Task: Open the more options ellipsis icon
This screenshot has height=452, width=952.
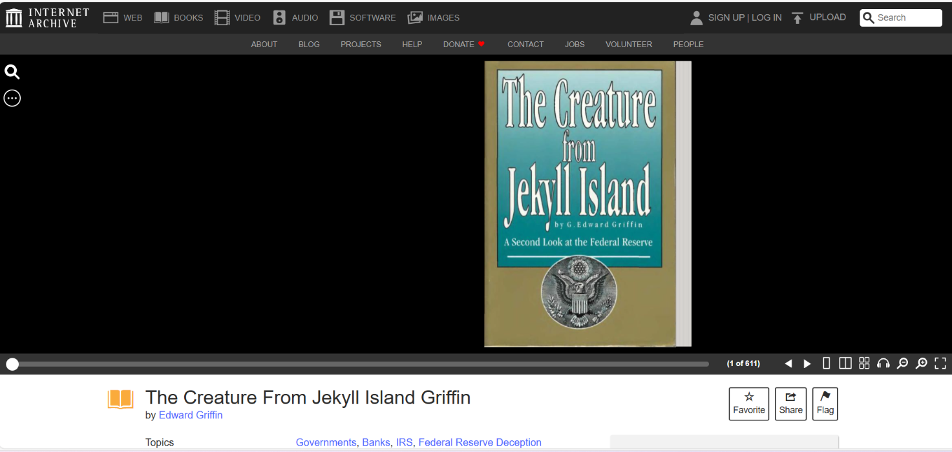Action: point(12,98)
